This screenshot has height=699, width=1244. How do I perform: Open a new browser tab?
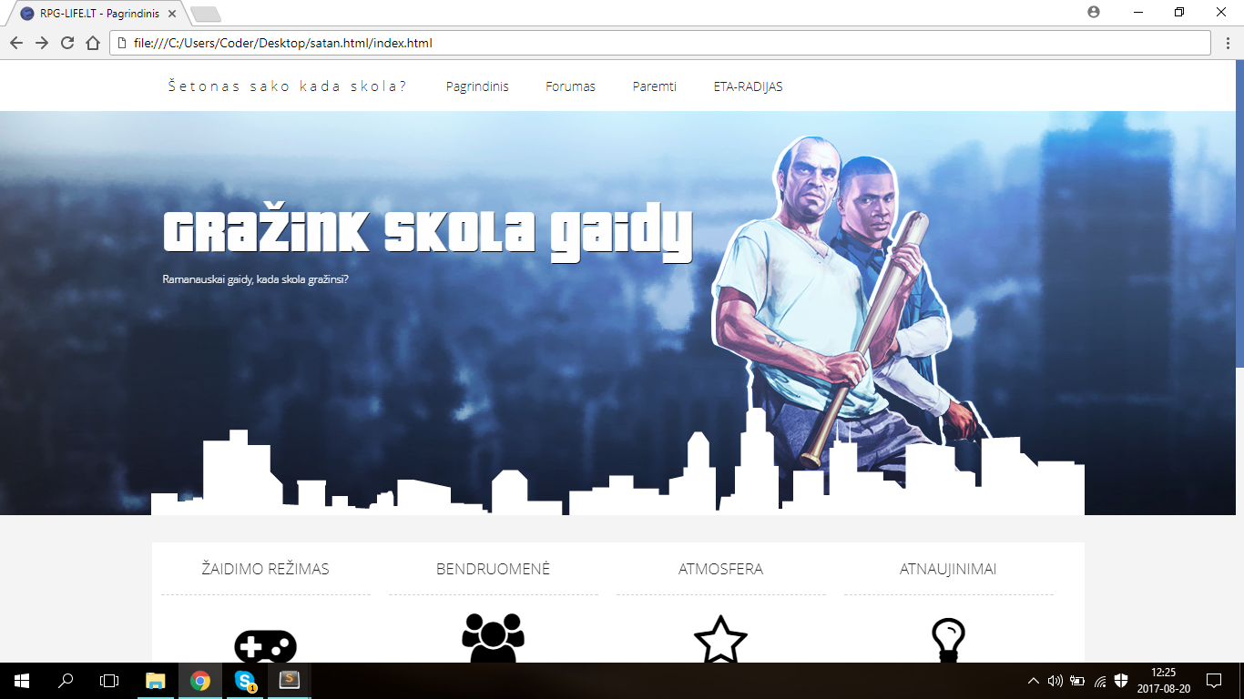[206, 14]
